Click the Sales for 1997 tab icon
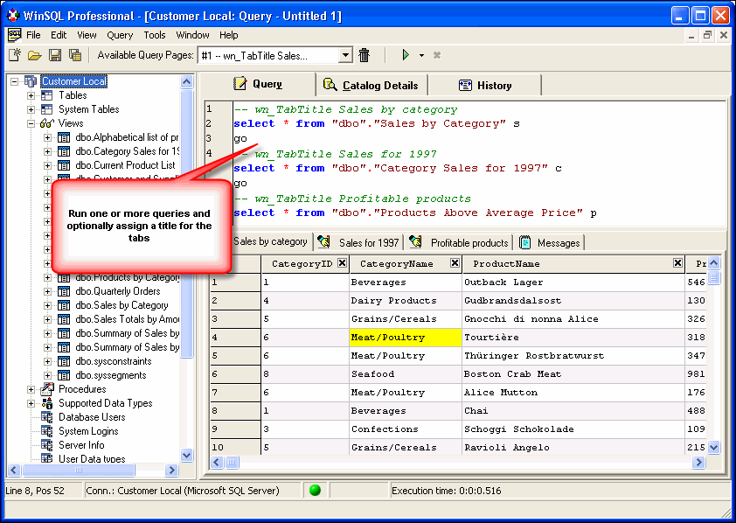The image size is (736, 523). pos(324,241)
